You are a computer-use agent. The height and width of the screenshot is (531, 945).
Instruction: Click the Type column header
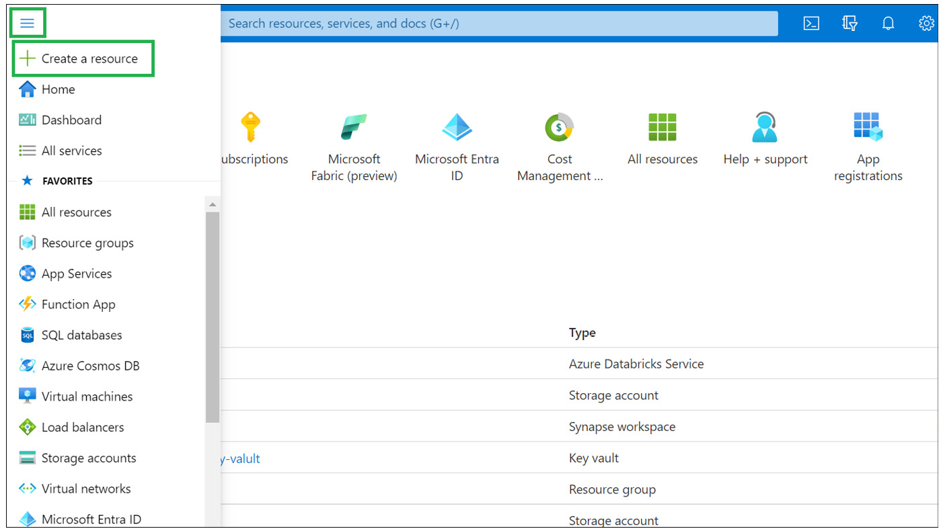pyautogui.click(x=582, y=333)
